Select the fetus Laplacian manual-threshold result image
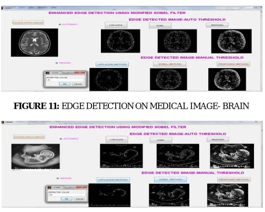The width and height of the screenshot is (265, 212). point(109,195)
